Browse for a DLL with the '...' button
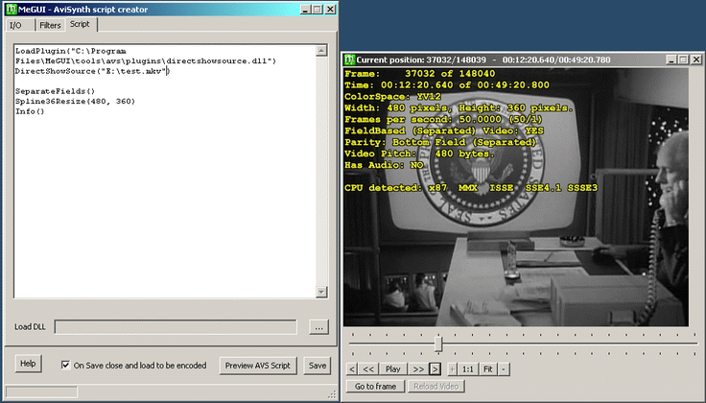The height and width of the screenshot is (403, 706). (318, 327)
